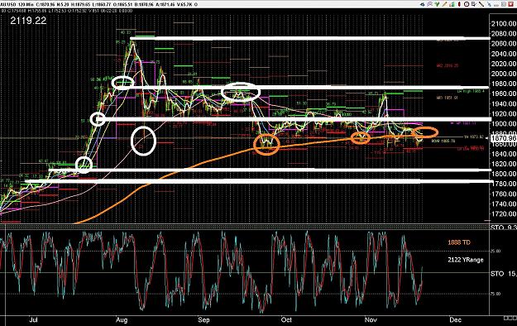Click the small icon at bottom-right corner of chart
The height and width of the screenshot is (326, 517).
(x=510, y=318)
